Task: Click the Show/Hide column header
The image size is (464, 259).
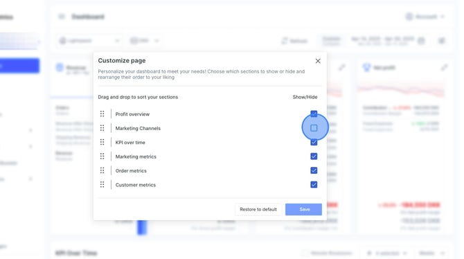Action: [x=305, y=97]
